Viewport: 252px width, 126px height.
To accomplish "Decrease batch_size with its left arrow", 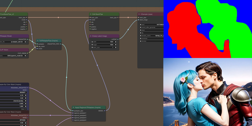I will pyautogui.click(x=92, y=48).
